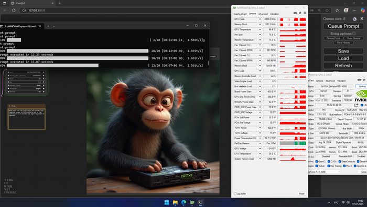Screen dimensions: 367x207
Task: Open Copilot icon in browser toolbar
Action: click(x=363, y=11)
